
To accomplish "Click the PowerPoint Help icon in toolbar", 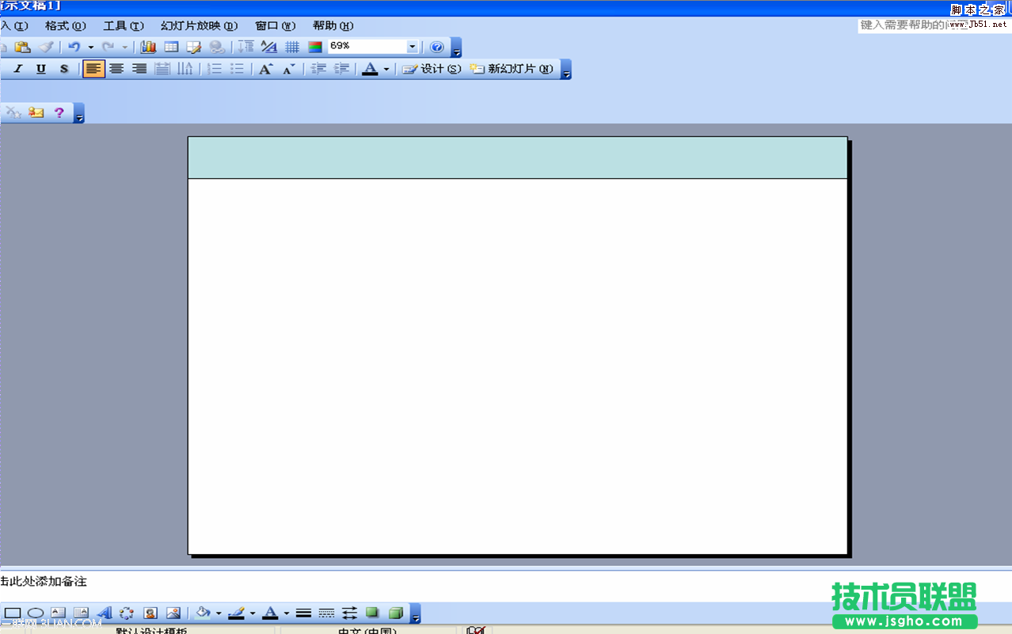I will click(436, 47).
